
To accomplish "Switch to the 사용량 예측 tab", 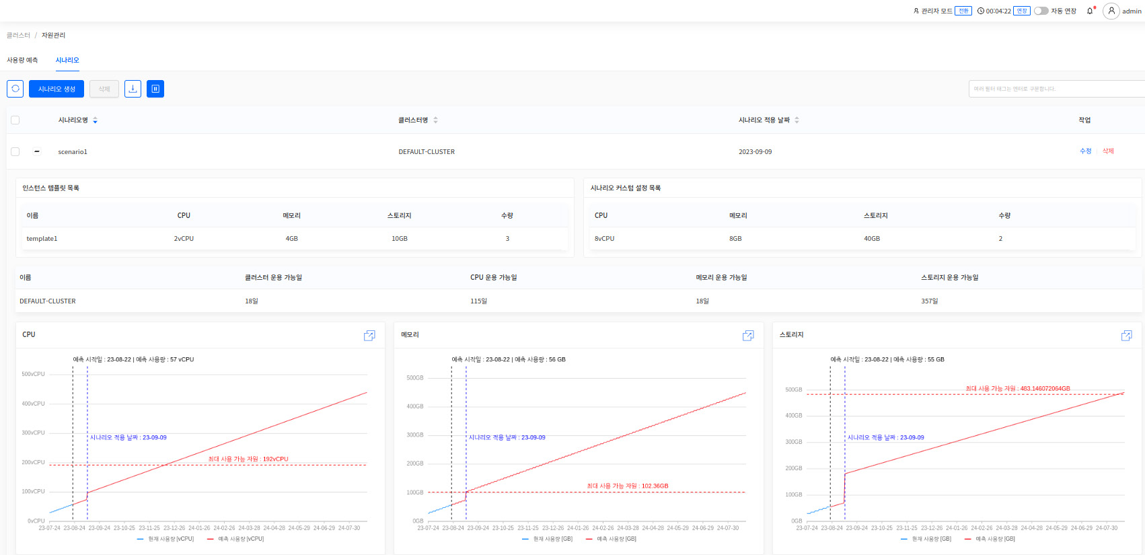I will coord(22,61).
